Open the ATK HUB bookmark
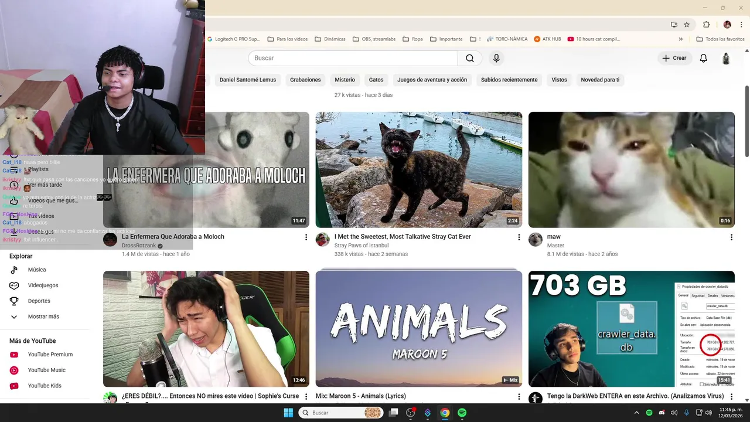750x422 pixels. point(547,39)
